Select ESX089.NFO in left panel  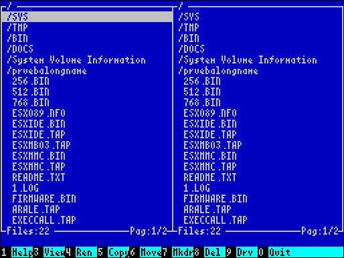coord(39,113)
